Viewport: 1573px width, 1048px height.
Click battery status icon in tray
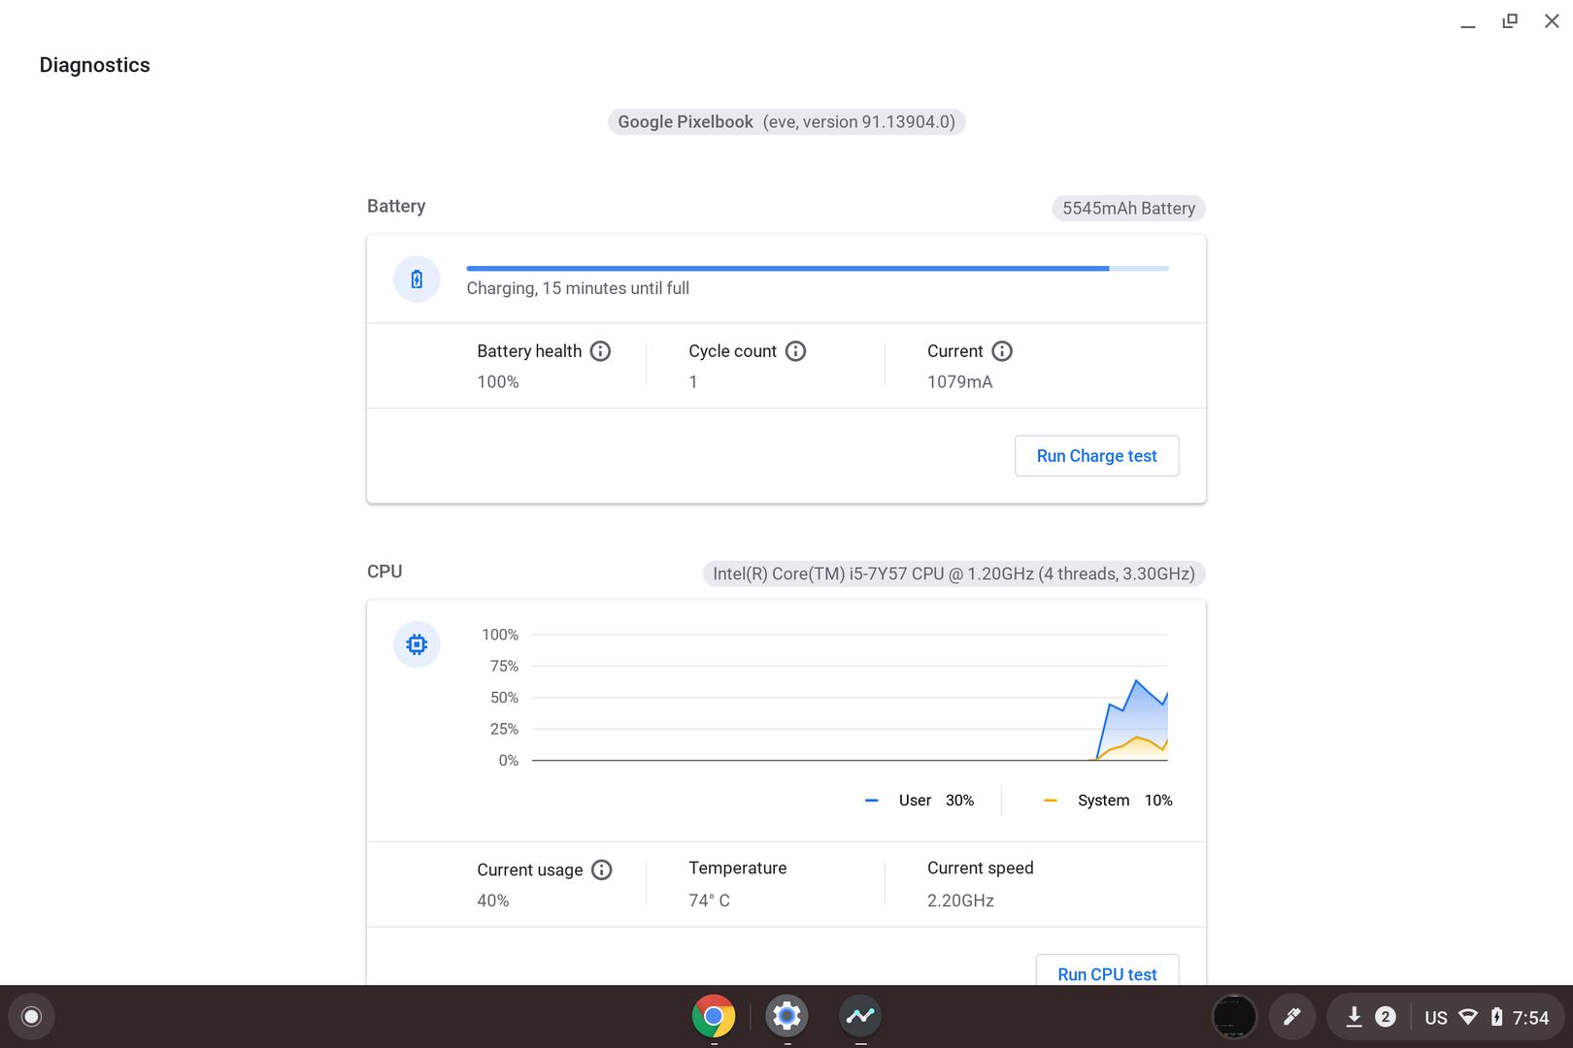(x=1496, y=1017)
